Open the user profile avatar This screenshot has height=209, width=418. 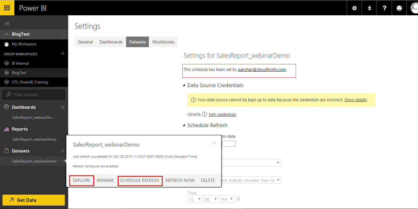(x=414, y=8)
